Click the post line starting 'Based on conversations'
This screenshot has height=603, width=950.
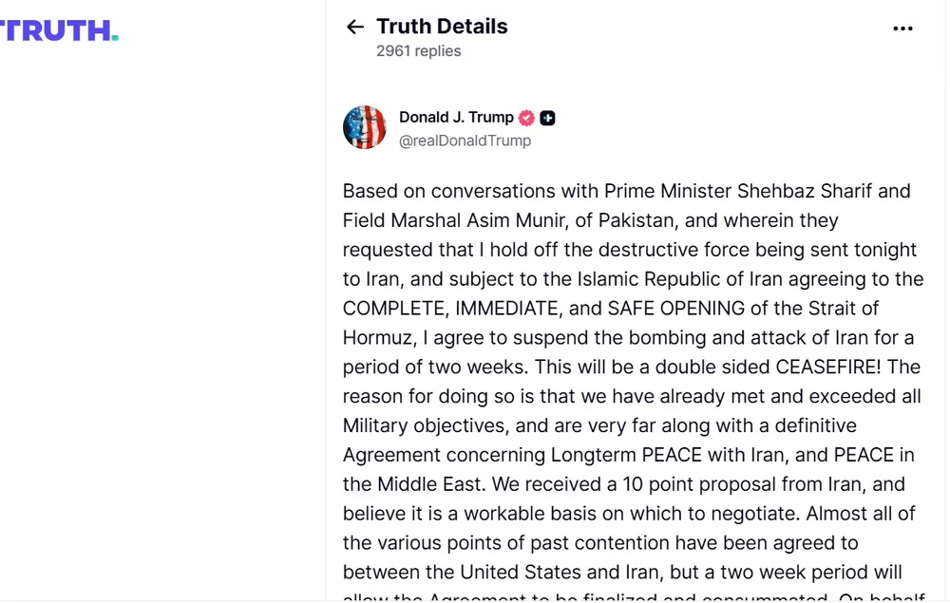[627, 191]
